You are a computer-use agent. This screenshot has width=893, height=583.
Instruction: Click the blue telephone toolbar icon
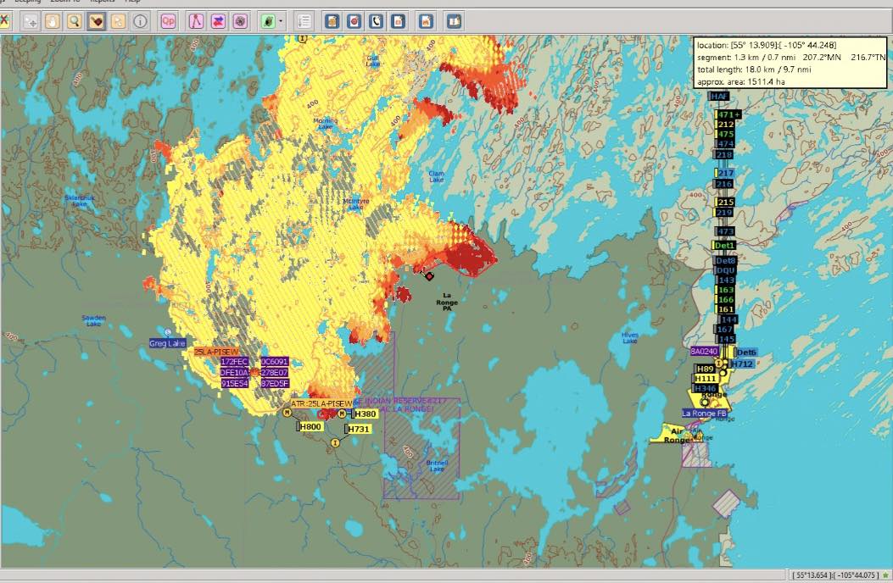click(377, 22)
